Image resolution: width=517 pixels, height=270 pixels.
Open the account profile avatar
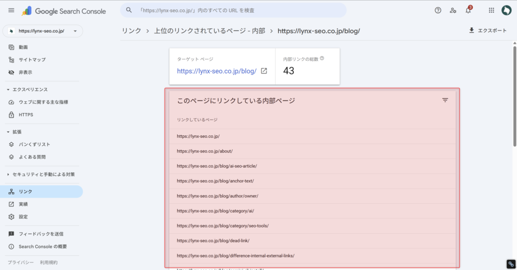click(x=506, y=10)
